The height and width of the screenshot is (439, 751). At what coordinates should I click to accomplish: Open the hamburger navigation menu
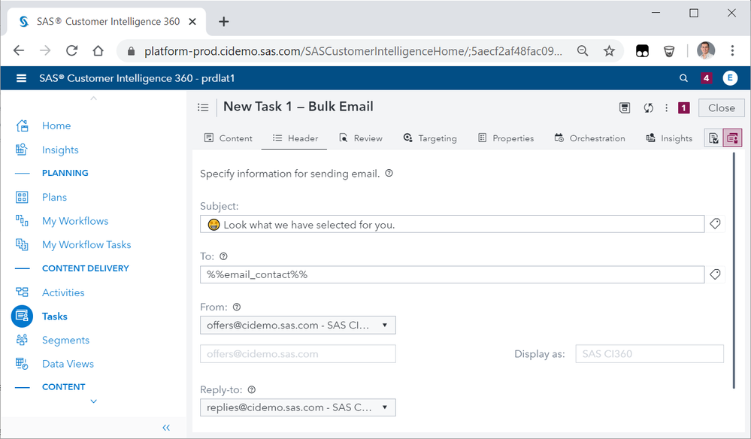22,78
